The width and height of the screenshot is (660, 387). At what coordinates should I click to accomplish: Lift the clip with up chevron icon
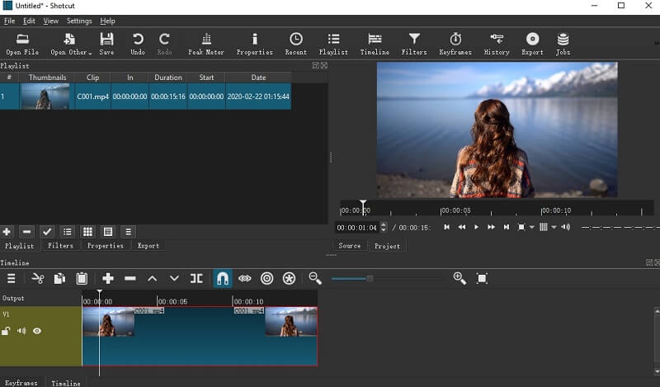(x=153, y=278)
